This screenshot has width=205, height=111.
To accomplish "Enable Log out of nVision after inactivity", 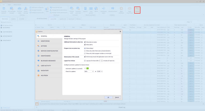I will [85, 61].
